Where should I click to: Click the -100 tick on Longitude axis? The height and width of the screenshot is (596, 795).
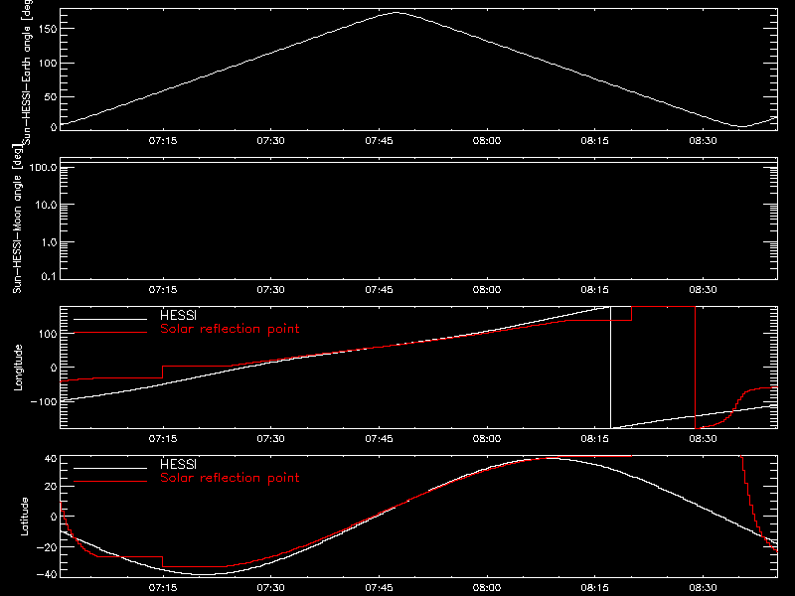[44, 401]
